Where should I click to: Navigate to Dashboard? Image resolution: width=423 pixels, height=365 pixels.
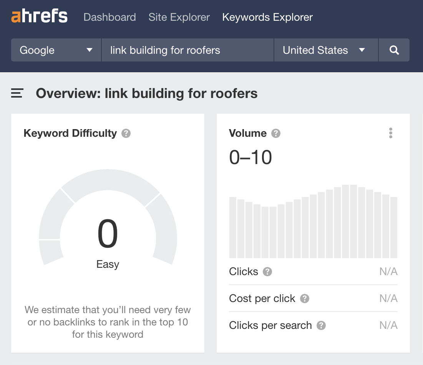[109, 17]
